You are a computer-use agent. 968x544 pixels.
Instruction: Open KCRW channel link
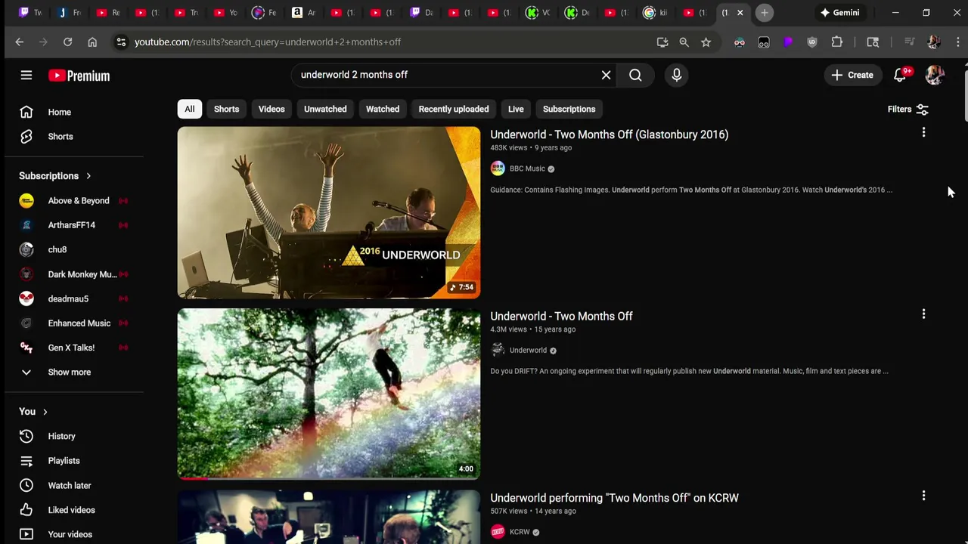520,532
